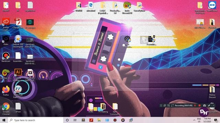Open clock showing 1:40 PM
220x123 pixels.
pos(207,120)
